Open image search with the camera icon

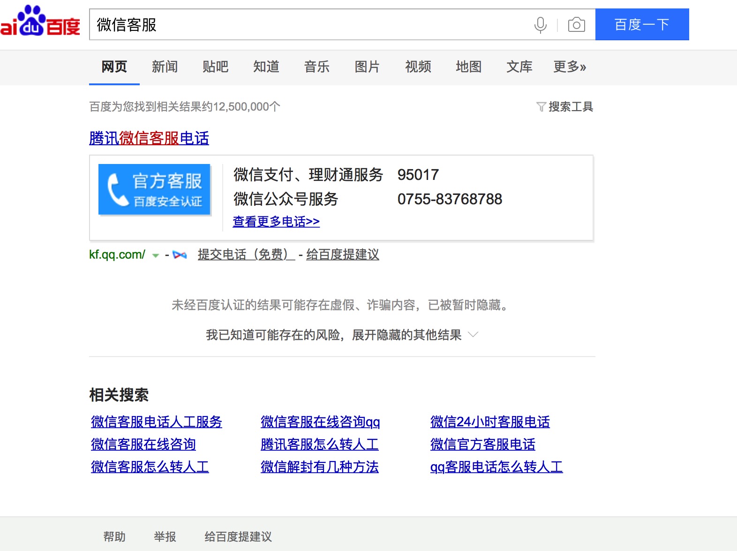pyautogui.click(x=576, y=25)
